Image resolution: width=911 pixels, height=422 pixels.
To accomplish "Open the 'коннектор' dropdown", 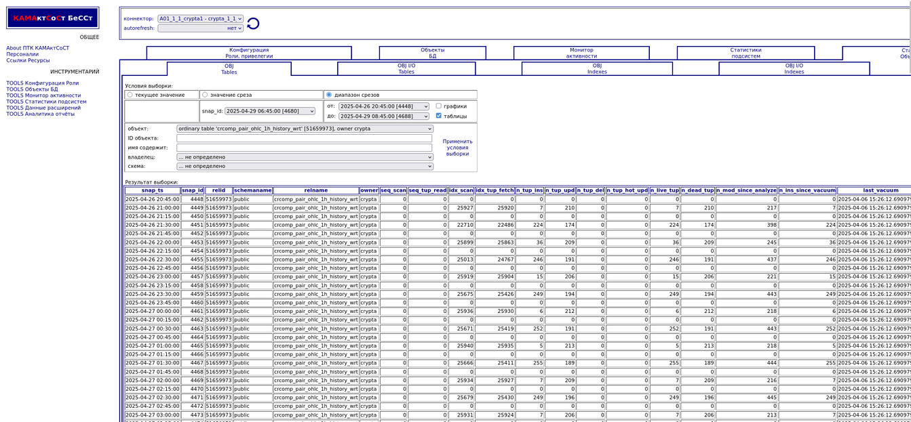I will [x=200, y=19].
